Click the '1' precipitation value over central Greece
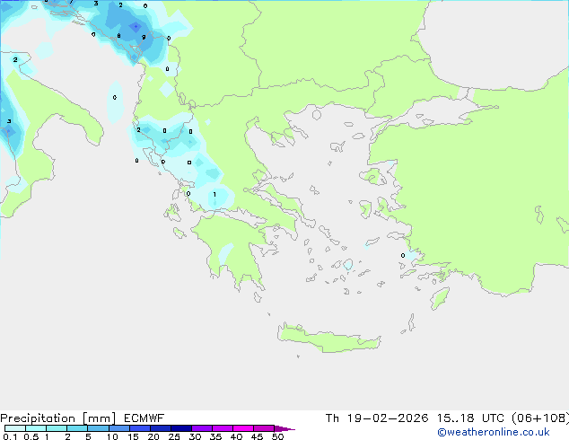Image resolution: width=569 pixels, height=440 pixels. pyautogui.click(x=214, y=195)
